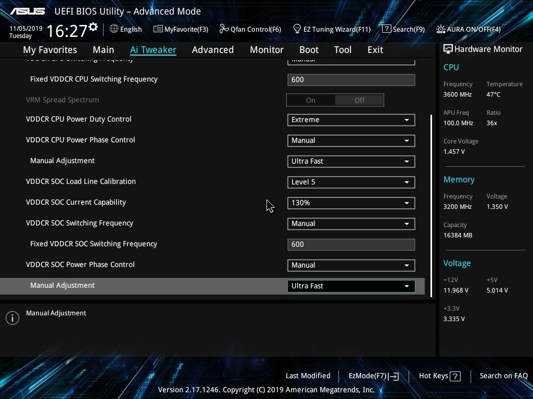Screen dimensions: 533x399
Task: Click Last Modified button
Action: (308, 376)
